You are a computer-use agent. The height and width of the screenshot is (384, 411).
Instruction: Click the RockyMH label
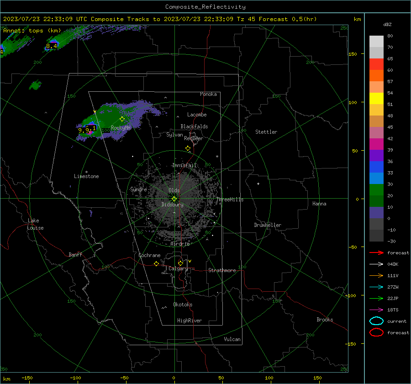121,128
